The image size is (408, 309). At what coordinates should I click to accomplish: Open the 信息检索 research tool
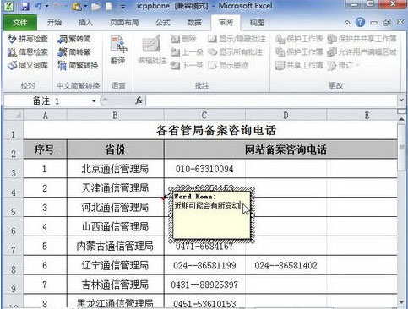coord(28,51)
